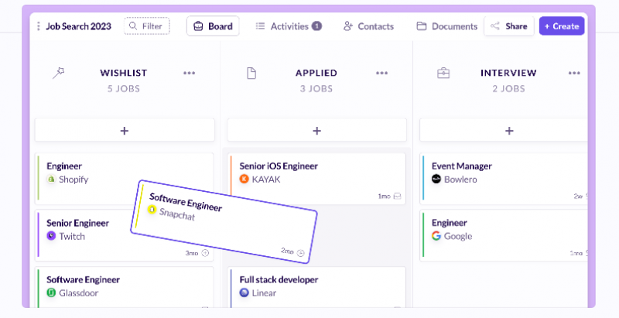
Task: Click the Wishlist magic wand icon
Action: (x=58, y=74)
